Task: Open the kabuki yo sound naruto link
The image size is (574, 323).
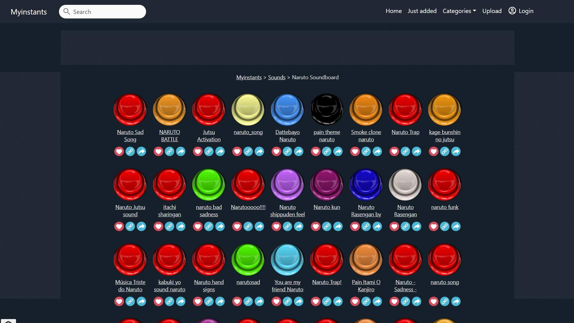Action: pos(169,286)
